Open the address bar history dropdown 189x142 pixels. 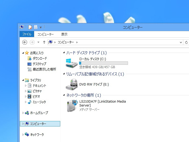tap(181, 42)
